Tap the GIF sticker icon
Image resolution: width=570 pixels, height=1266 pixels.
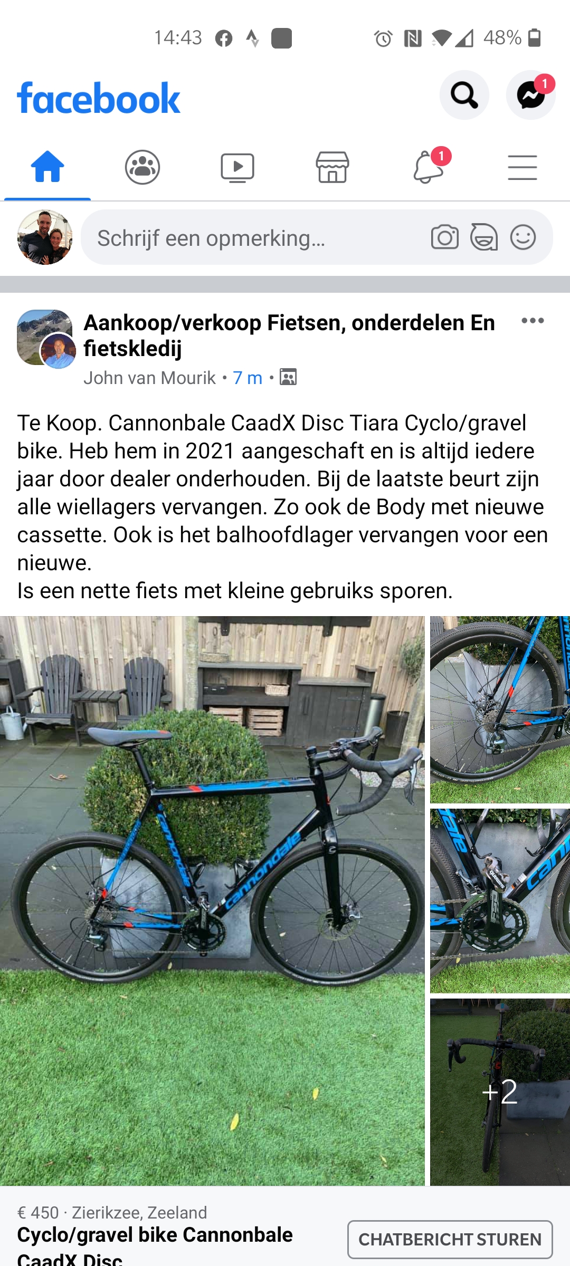point(484,237)
